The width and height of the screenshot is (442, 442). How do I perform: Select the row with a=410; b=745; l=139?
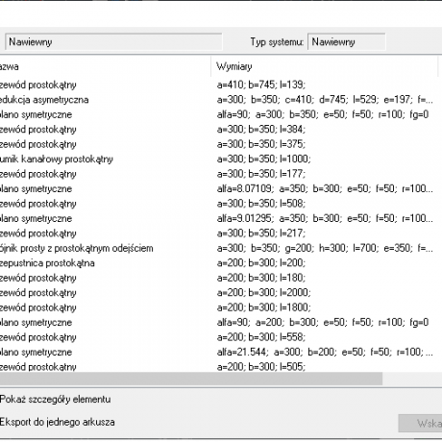(219, 85)
